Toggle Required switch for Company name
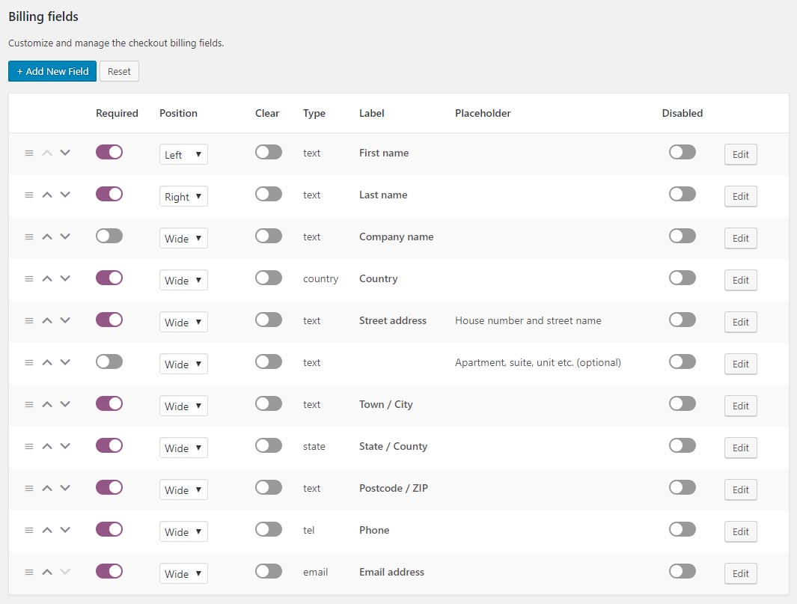 coord(109,236)
